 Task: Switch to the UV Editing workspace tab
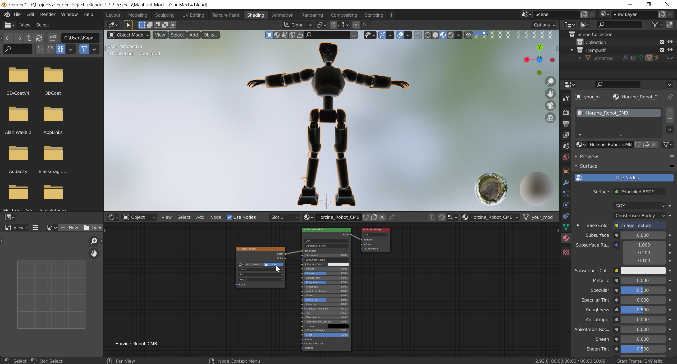click(193, 15)
